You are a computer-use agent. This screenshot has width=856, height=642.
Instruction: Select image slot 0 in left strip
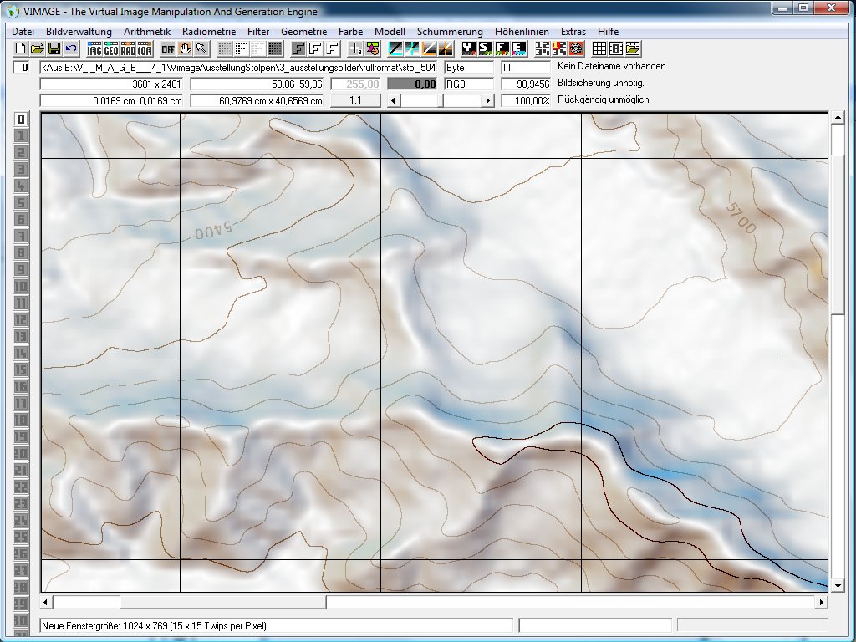[21, 119]
